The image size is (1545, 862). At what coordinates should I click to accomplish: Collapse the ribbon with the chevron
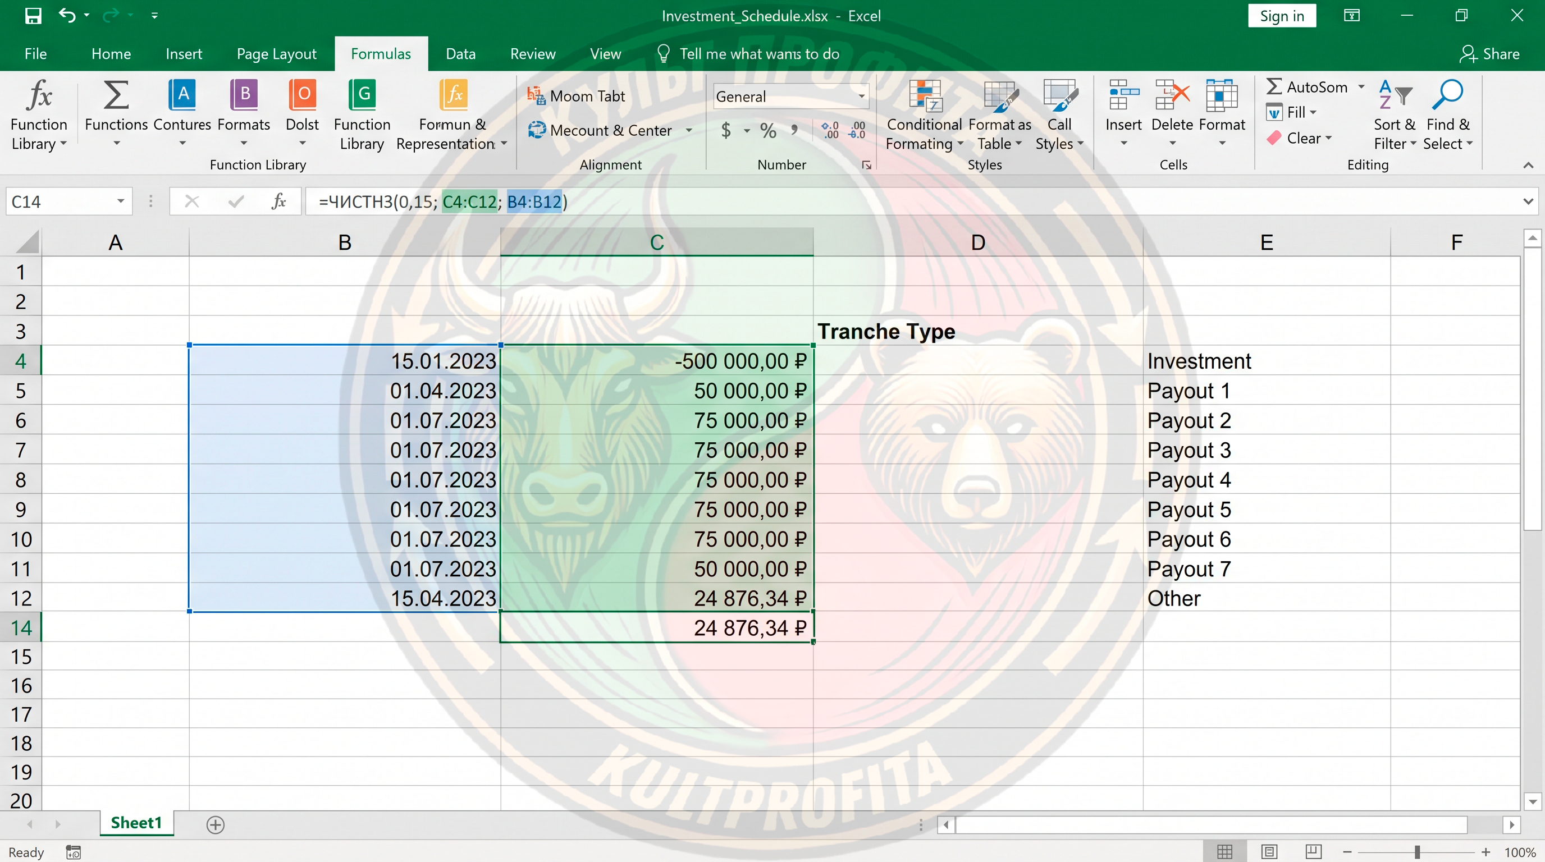[x=1528, y=165]
